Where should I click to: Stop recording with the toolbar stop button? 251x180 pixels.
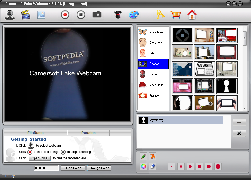81,15
